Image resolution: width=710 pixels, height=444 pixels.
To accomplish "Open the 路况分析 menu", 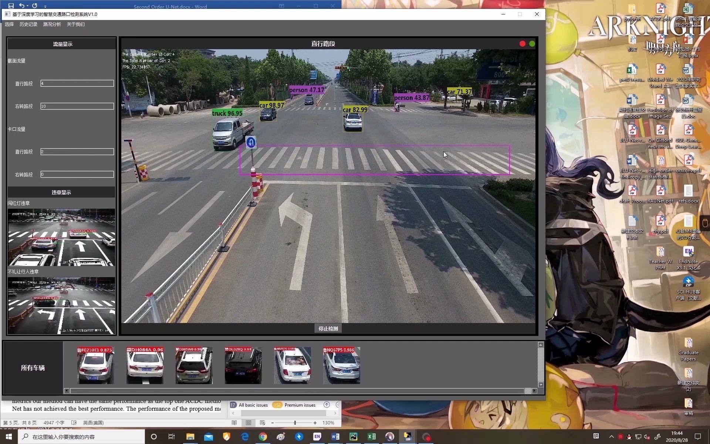I will (52, 24).
